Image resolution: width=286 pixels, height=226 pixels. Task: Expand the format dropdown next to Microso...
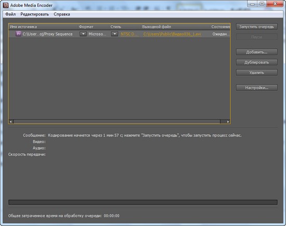83,34
